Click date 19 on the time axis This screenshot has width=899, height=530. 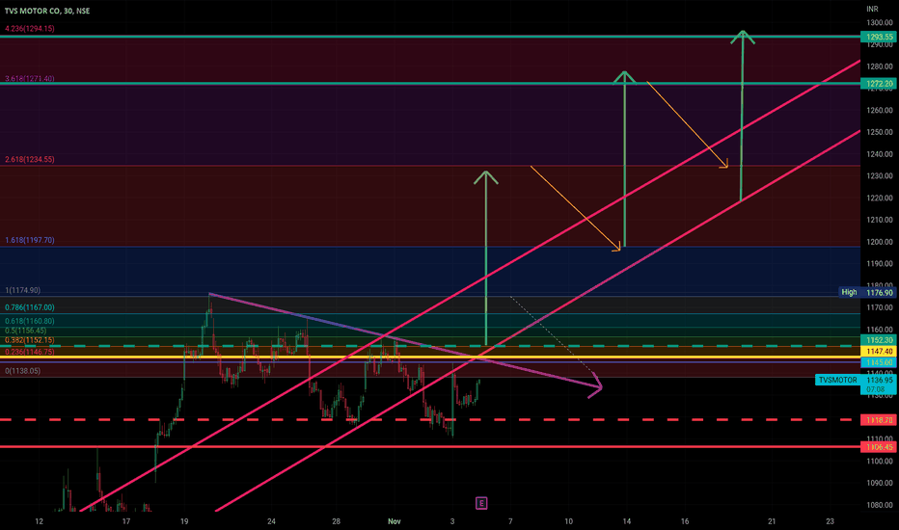[x=184, y=521]
